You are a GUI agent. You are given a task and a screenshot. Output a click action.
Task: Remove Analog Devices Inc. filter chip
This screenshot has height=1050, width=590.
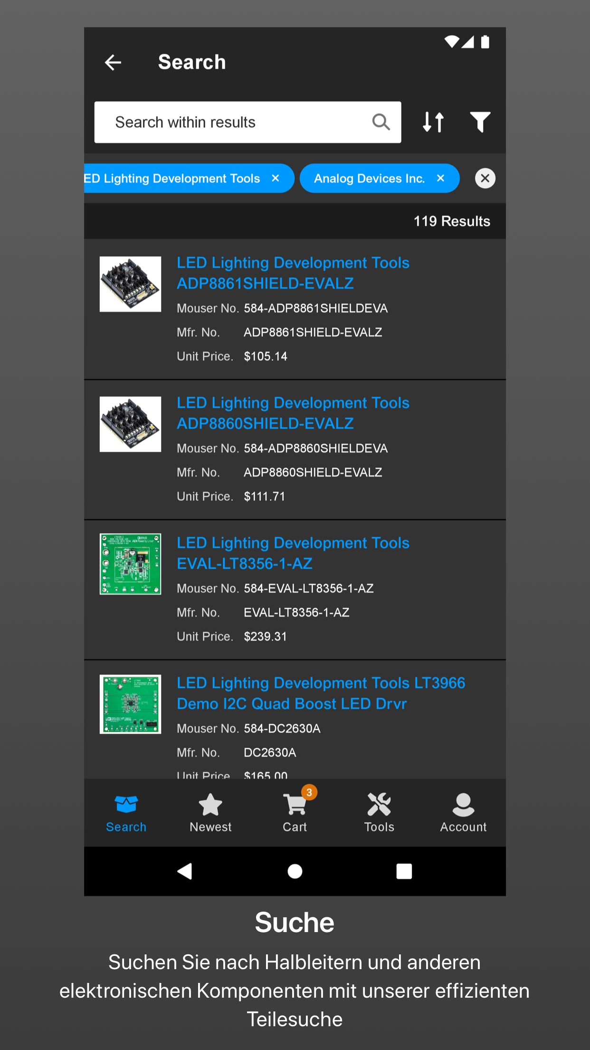coord(441,178)
